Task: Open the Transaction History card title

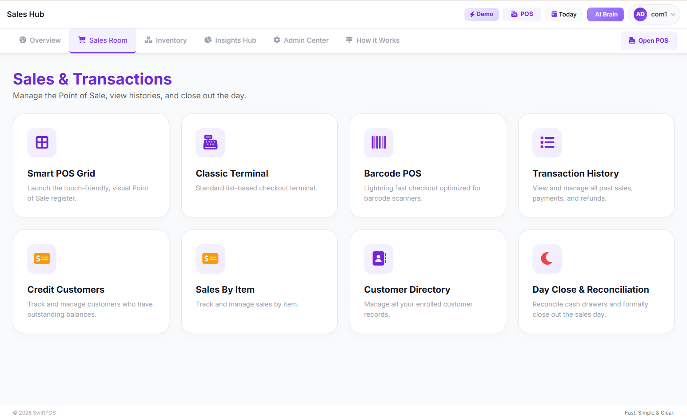Action: (575, 173)
